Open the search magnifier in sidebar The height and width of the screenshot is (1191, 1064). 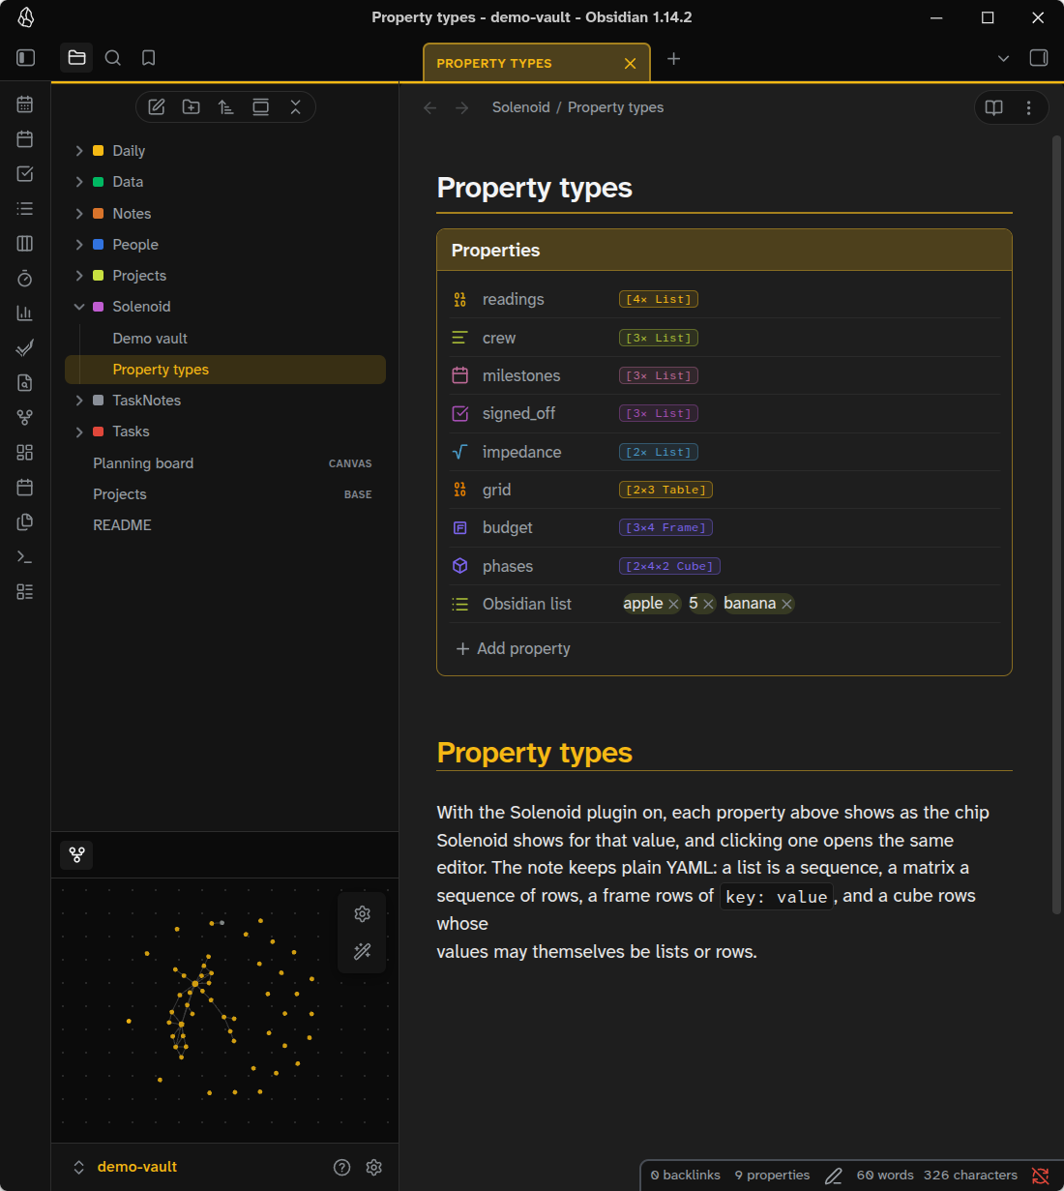click(113, 58)
